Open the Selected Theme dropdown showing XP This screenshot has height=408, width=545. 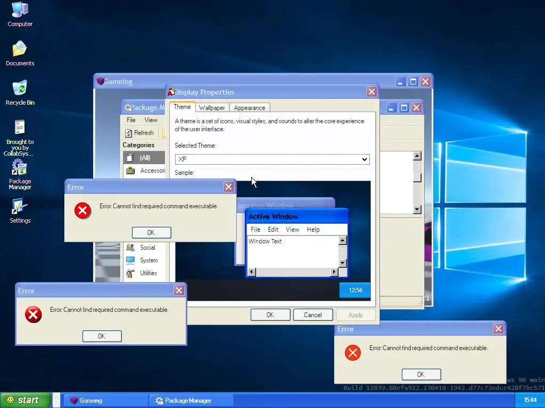272,159
